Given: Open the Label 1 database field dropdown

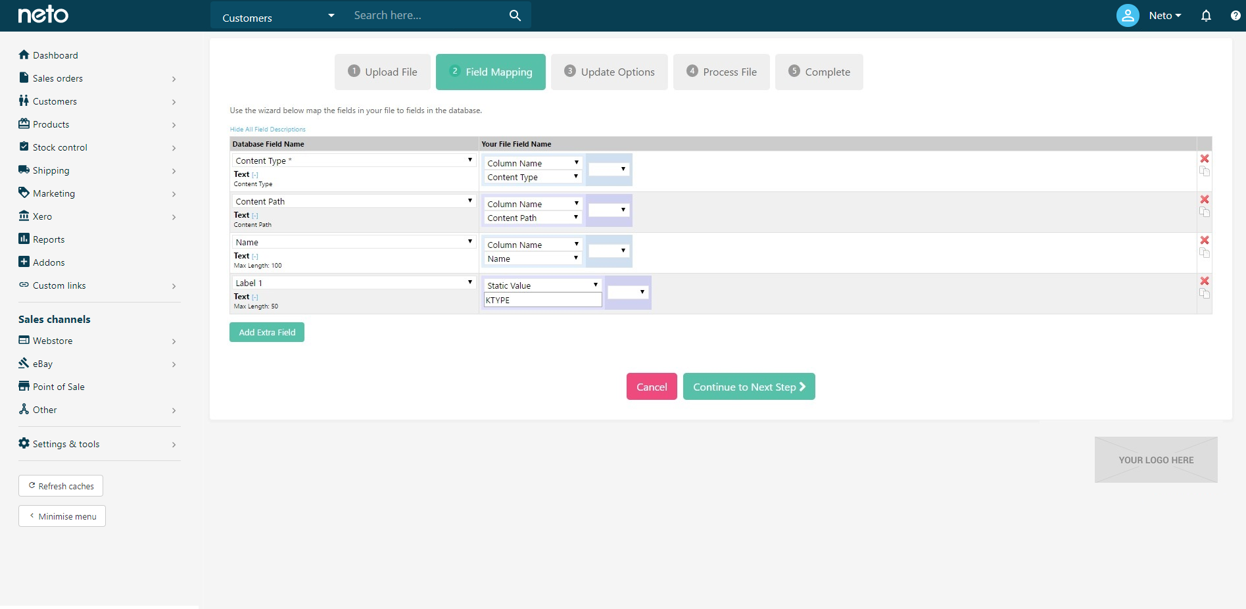Looking at the screenshot, I should point(354,283).
